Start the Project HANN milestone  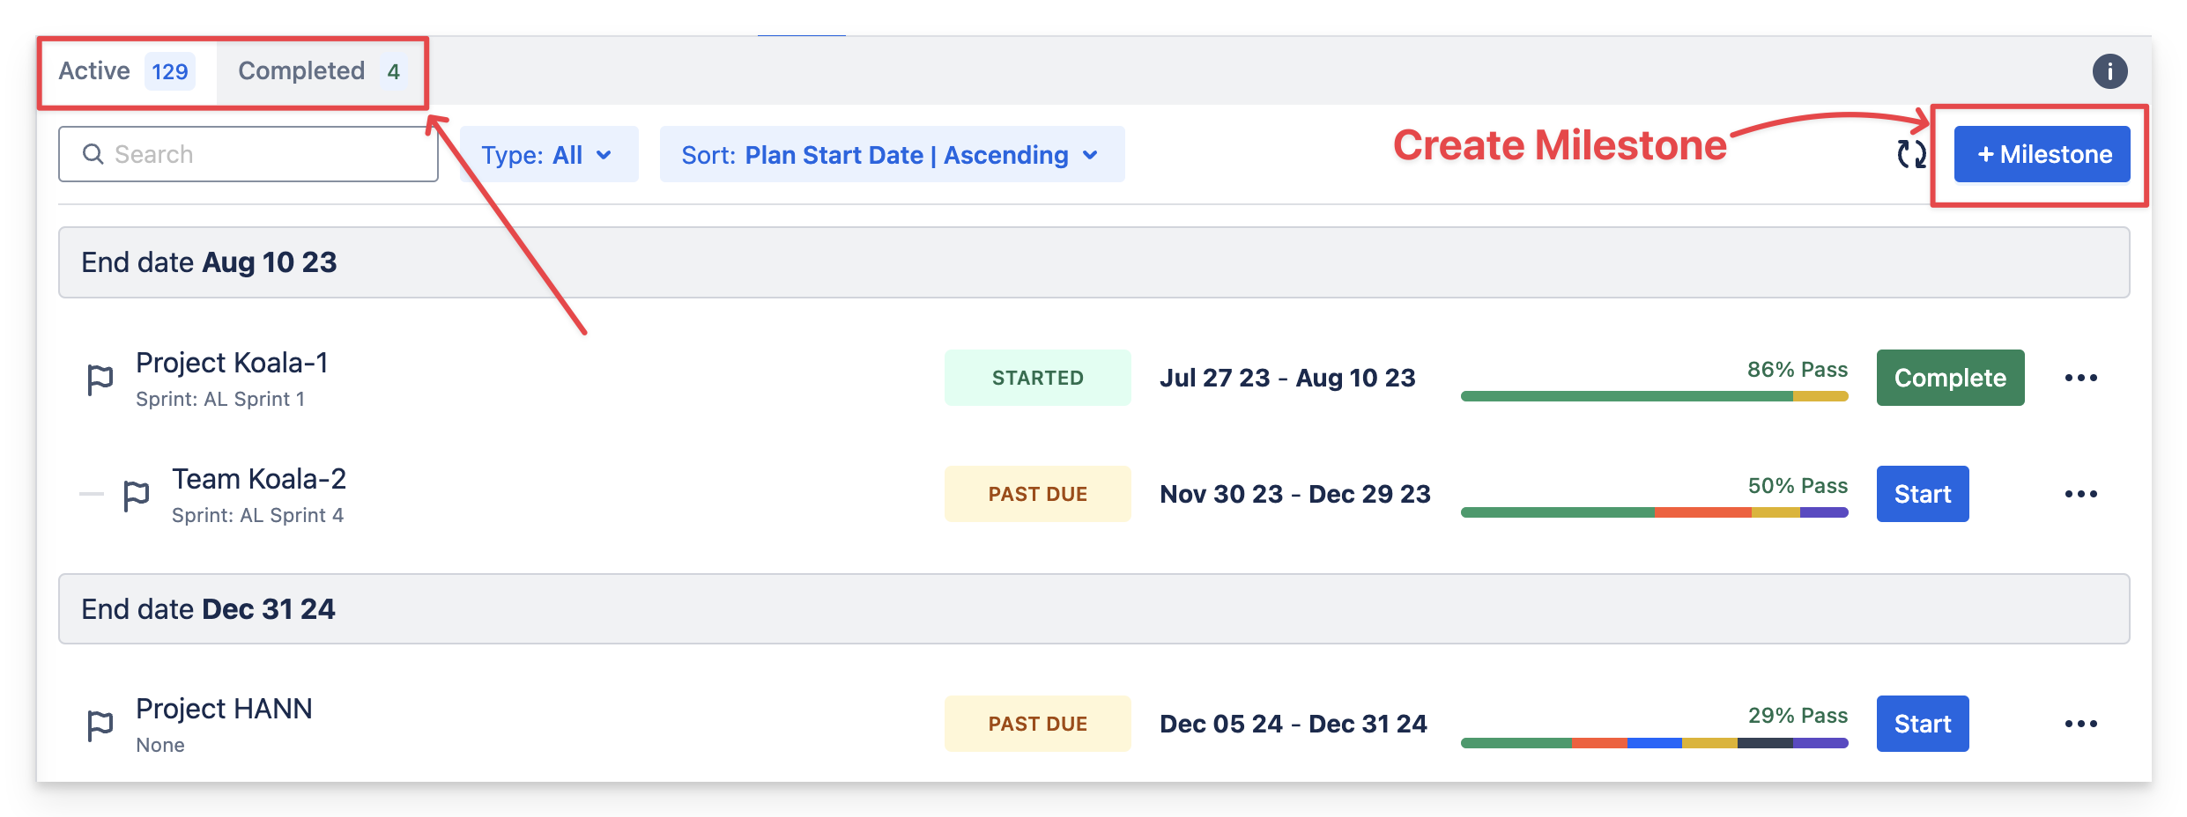[1922, 724]
